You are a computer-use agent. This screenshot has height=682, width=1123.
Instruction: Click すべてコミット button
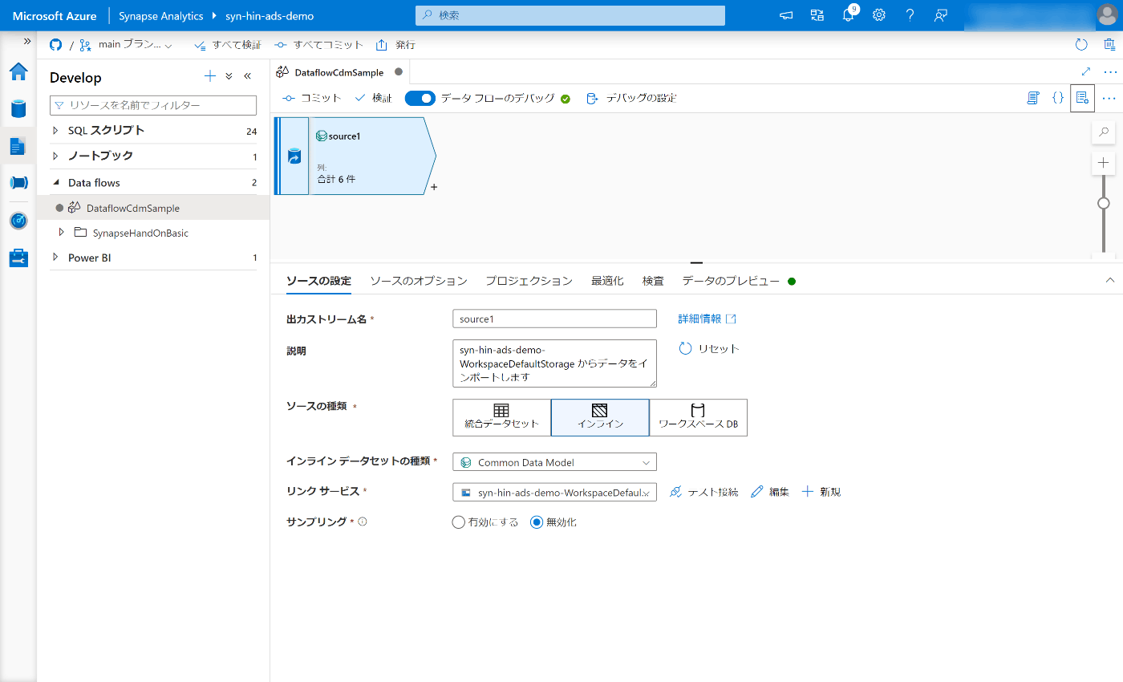click(318, 45)
